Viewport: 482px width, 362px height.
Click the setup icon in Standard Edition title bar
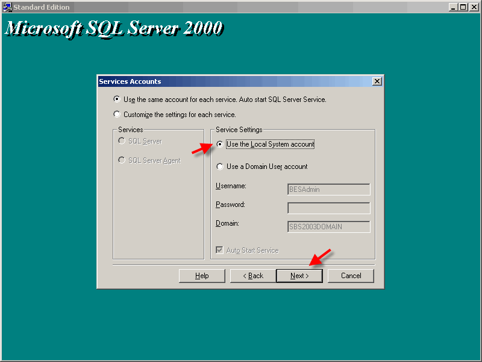coord(7,7)
